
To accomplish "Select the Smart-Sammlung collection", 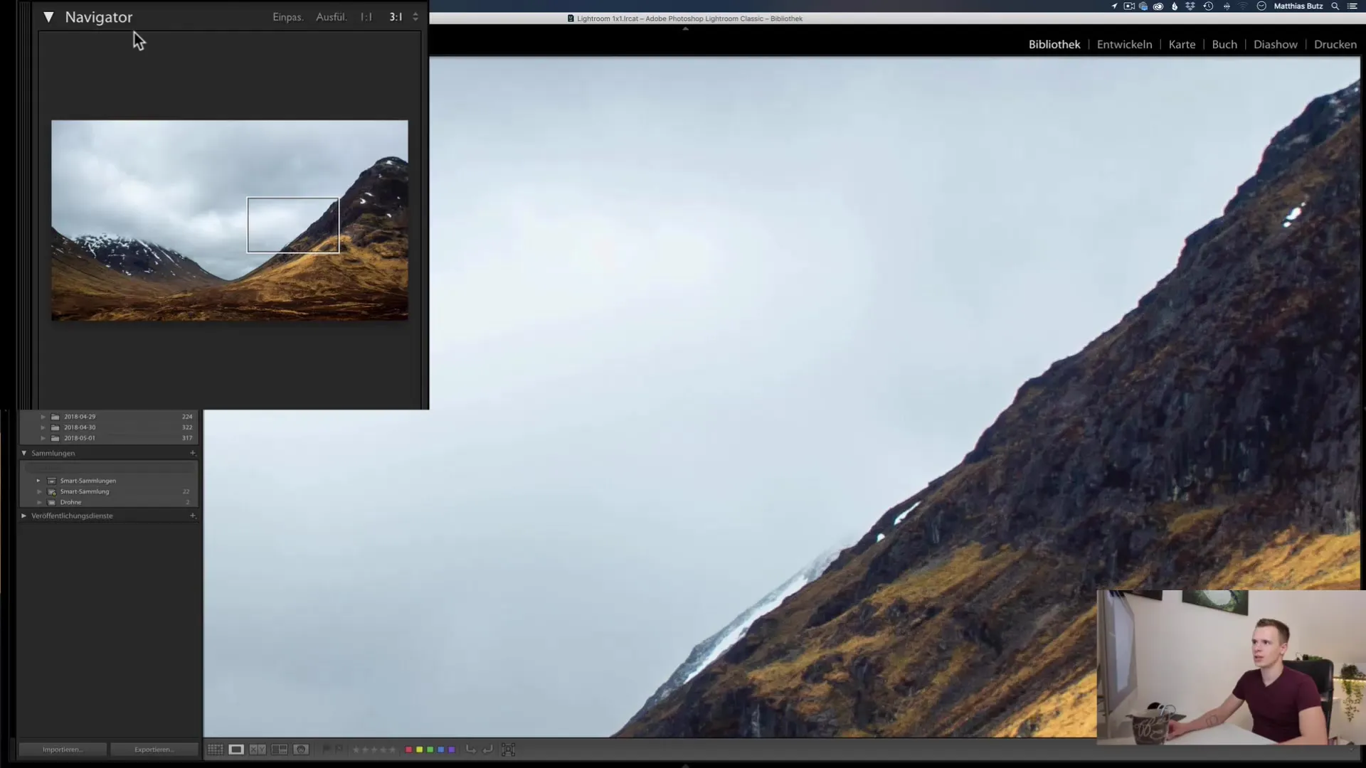I will point(85,491).
